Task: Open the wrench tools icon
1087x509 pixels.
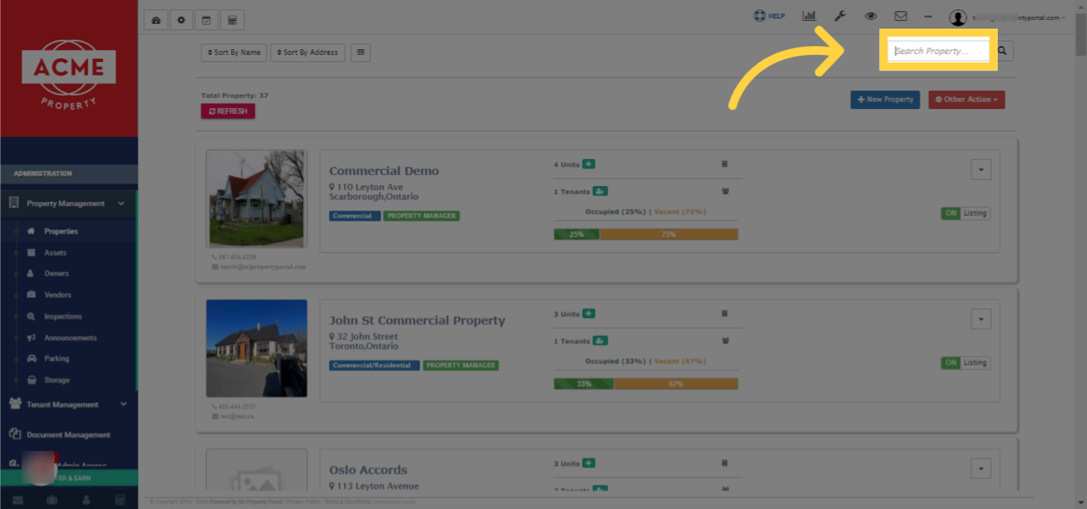Action: point(839,16)
